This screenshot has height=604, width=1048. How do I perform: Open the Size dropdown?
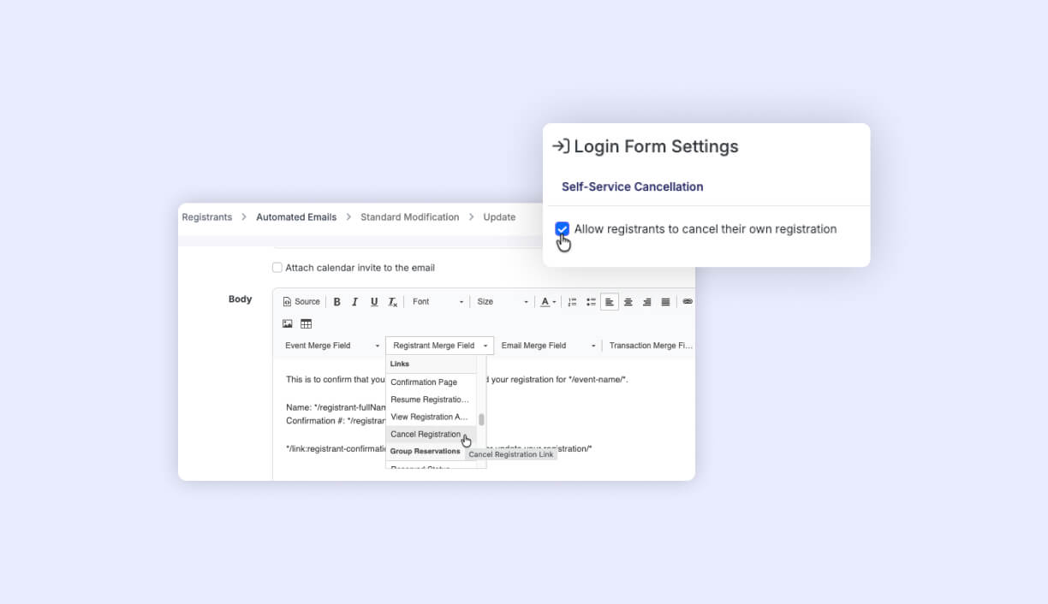(503, 302)
